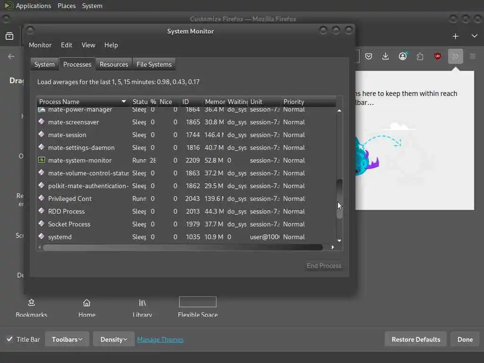Click the End Process button
484x363 pixels.
(324, 266)
